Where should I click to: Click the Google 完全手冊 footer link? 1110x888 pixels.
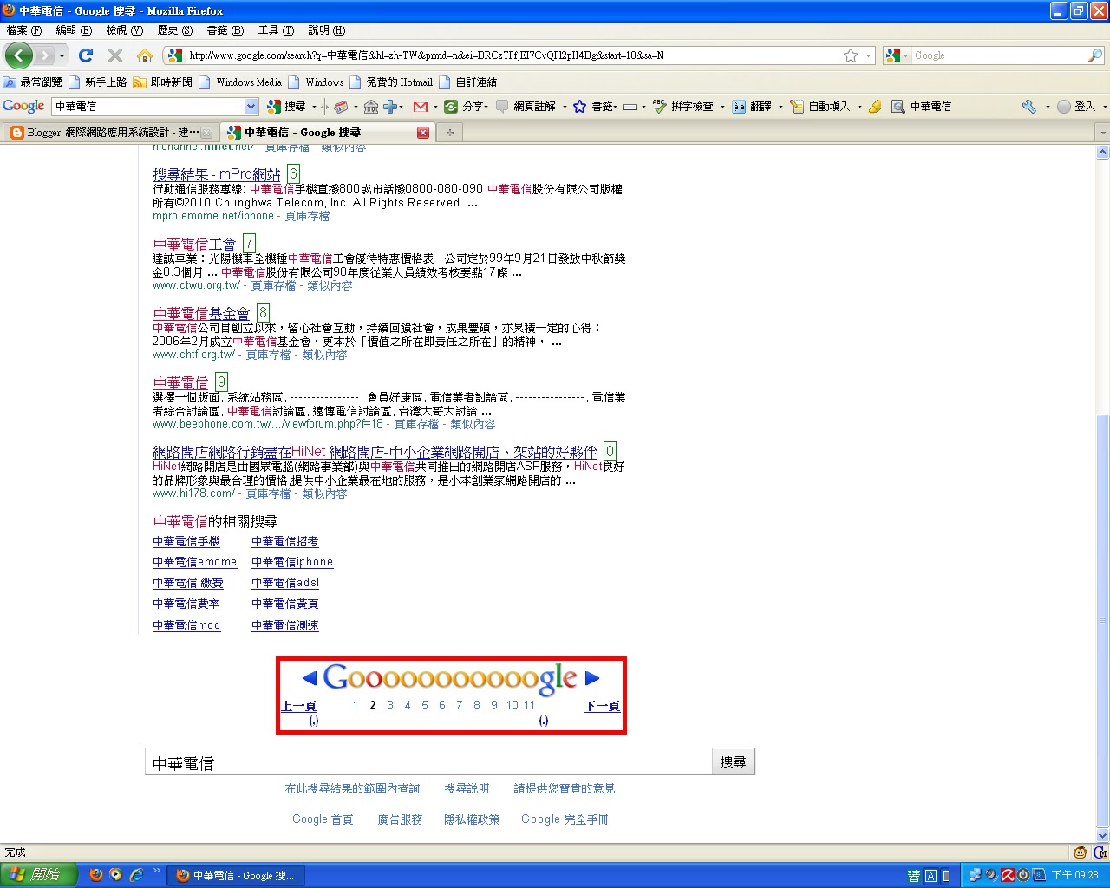point(565,819)
